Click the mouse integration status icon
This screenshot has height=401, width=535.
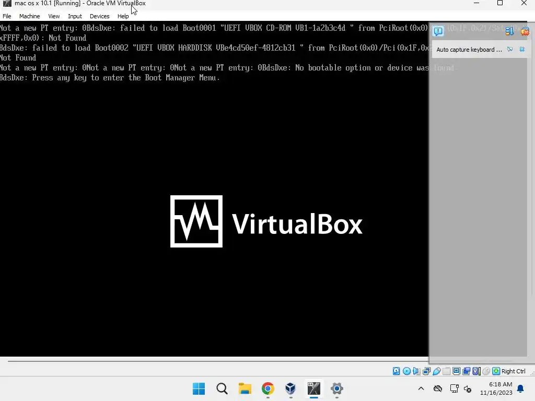tap(486, 371)
